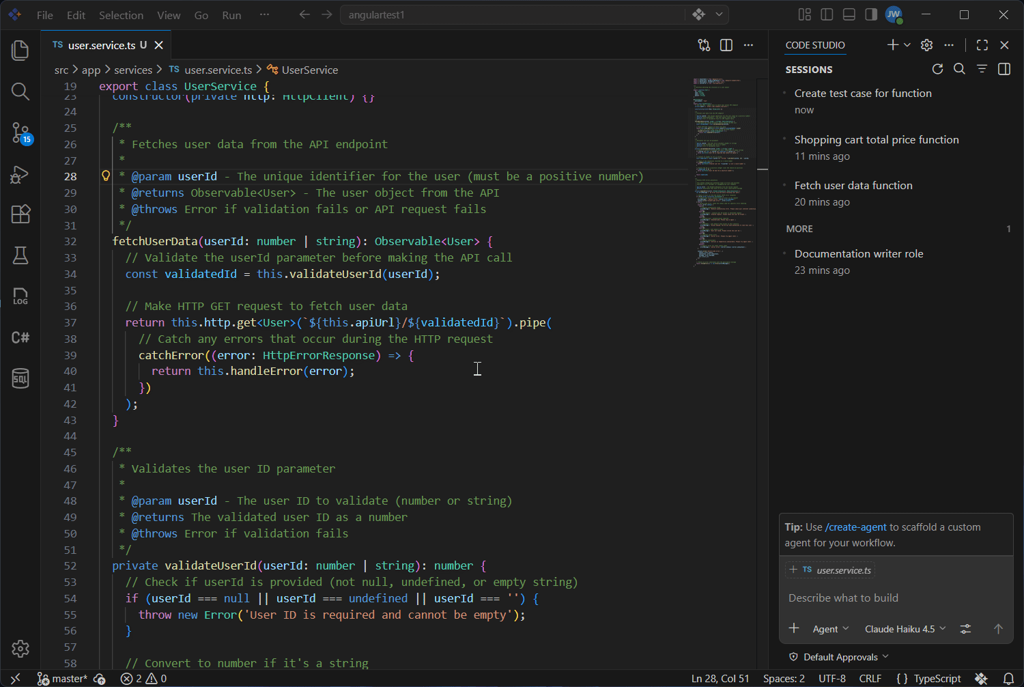Open the LOG viewer in activity bar
The height and width of the screenshot is (687, 1024).
pyautogui.click(x=20, y=296)
